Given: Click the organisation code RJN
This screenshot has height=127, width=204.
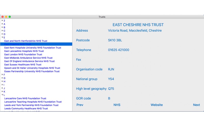Looking at the screenshot, I should pos(111,69).
